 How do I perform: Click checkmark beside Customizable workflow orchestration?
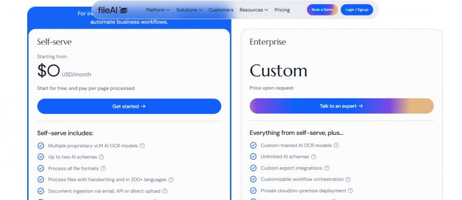pos(253,179)
